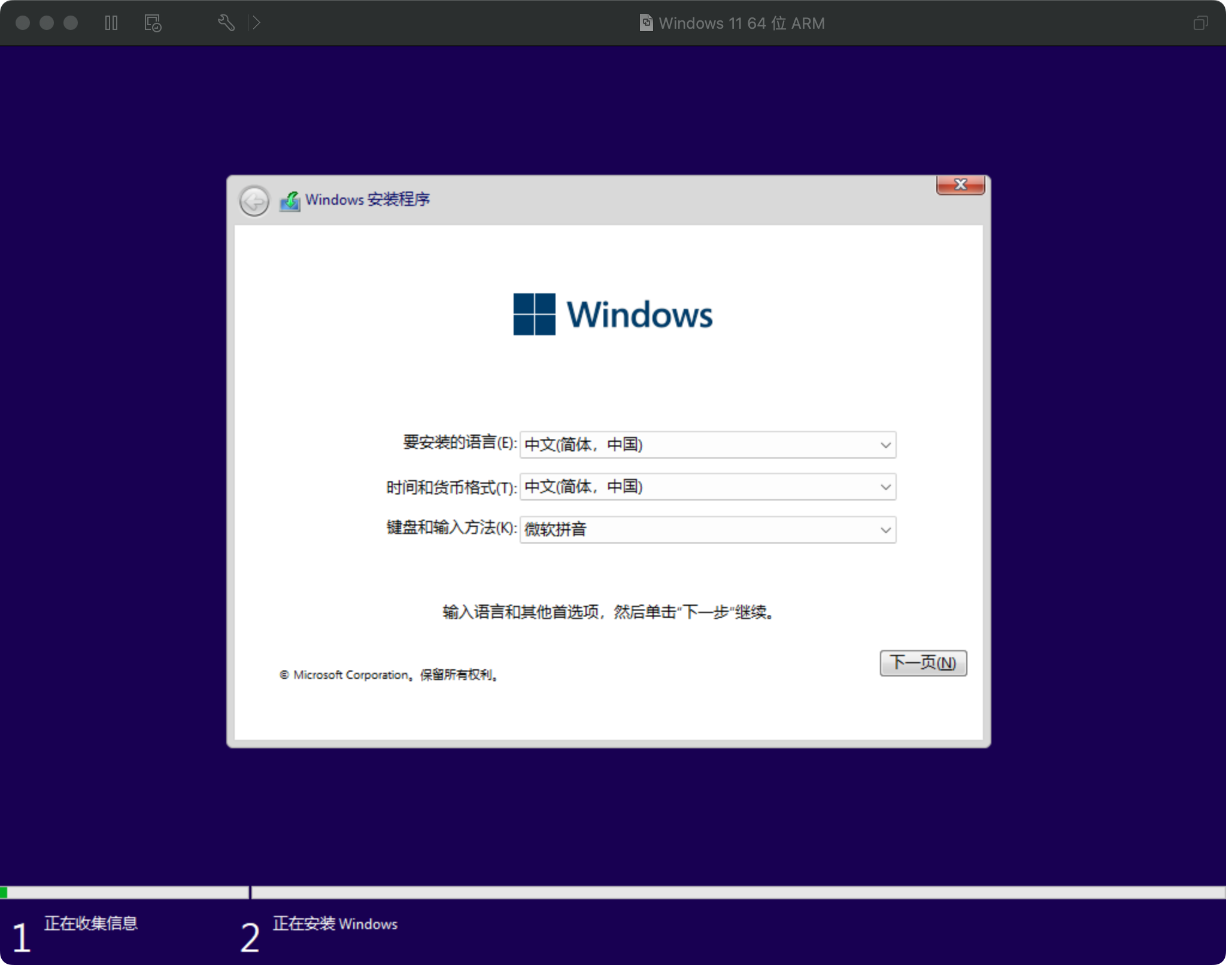Open the 要安装的语言 dropdown
The width and height of the screenshot is (1226, 965).
708,445
